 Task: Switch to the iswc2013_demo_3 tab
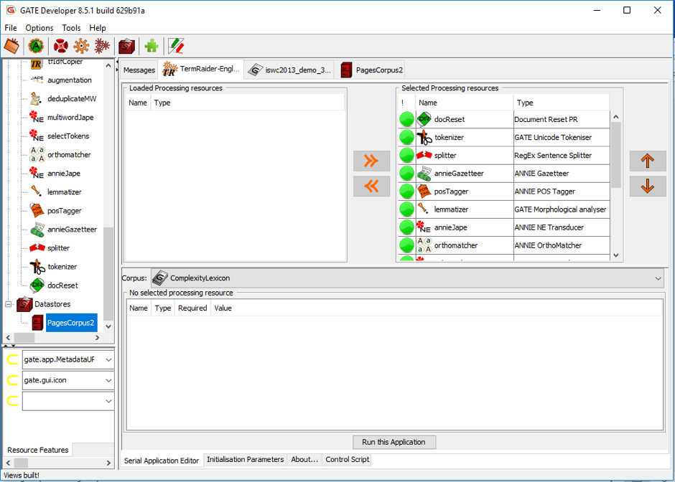291,70
